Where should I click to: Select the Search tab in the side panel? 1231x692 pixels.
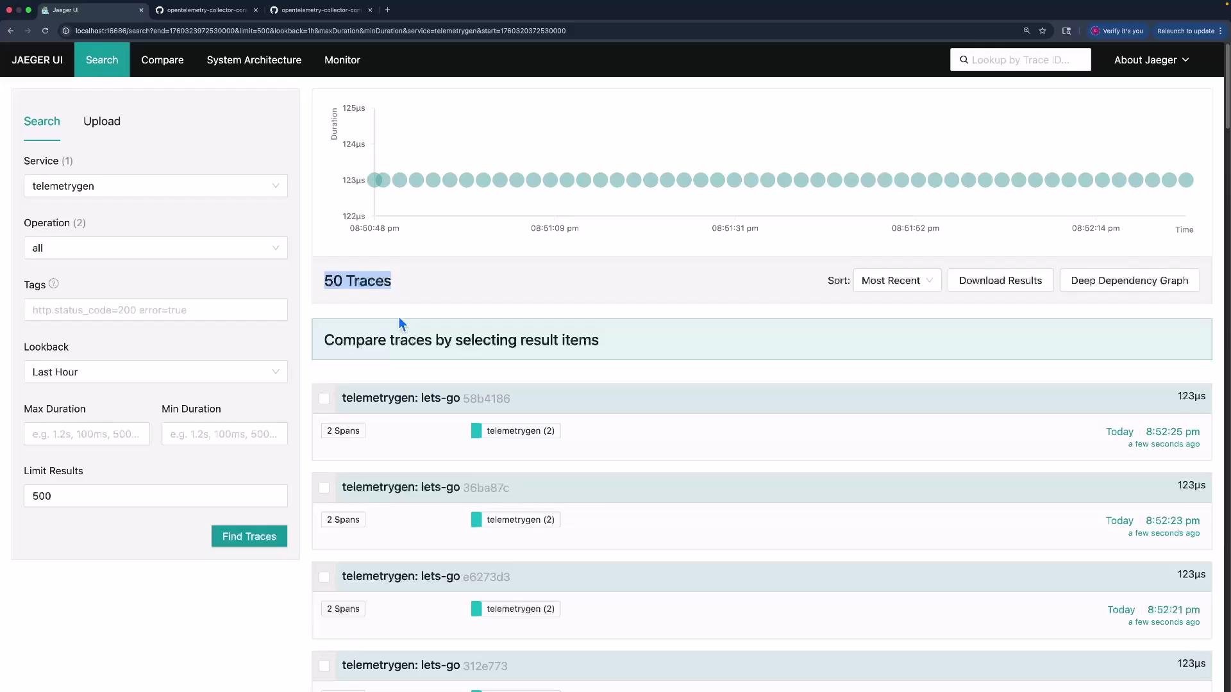coord(42,121)
